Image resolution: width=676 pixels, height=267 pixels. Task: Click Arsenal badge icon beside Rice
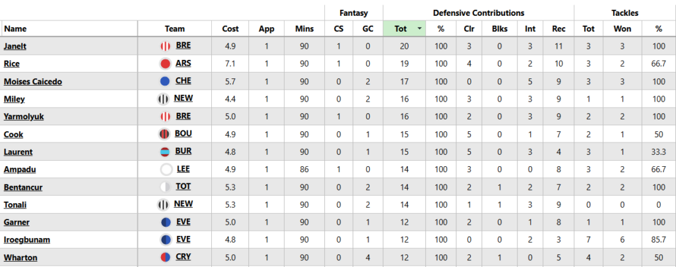[x=166, y=64]
